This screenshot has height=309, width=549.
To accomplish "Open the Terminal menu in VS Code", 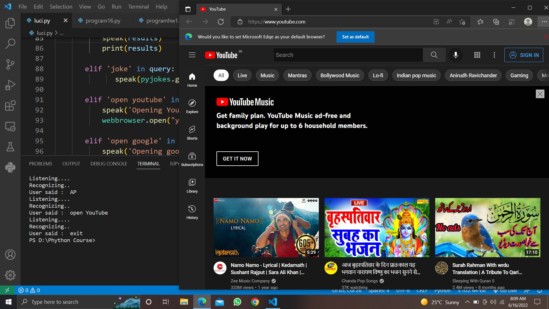I will (138, 7).
